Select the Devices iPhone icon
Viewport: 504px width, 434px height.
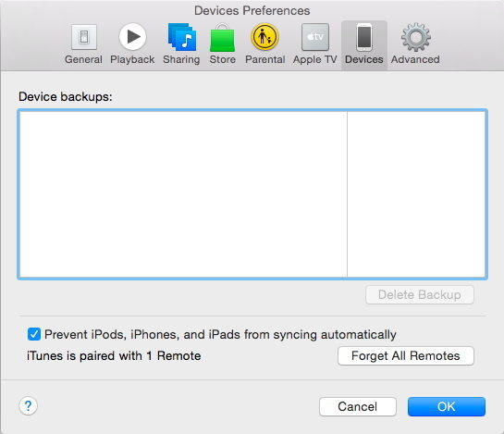(x=364, y=37)
